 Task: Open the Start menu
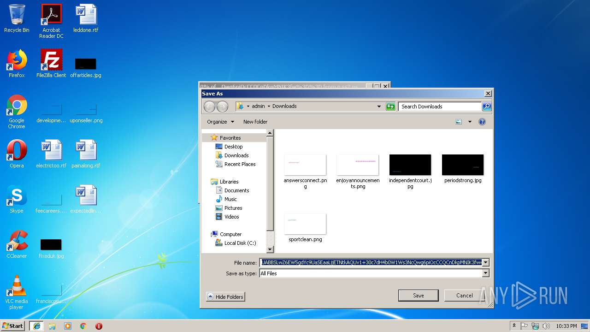click(x=13, y=326)
